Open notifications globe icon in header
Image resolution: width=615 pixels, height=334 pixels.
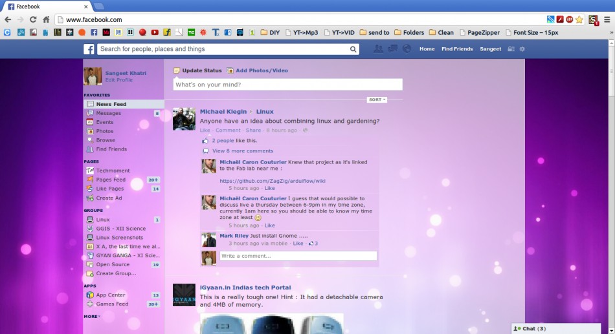[x=407, y=48]
